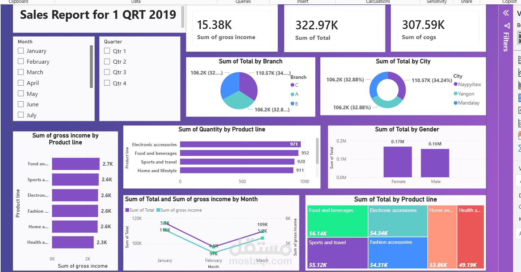This screenshot has height=272, width=521.
Task: Tick the Qtr 2 checkbox
Action: click(107, 61)
